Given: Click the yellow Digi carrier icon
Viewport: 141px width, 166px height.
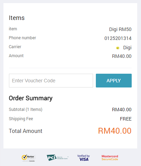Looking at the screenshot, I should (x=118, y=48).
